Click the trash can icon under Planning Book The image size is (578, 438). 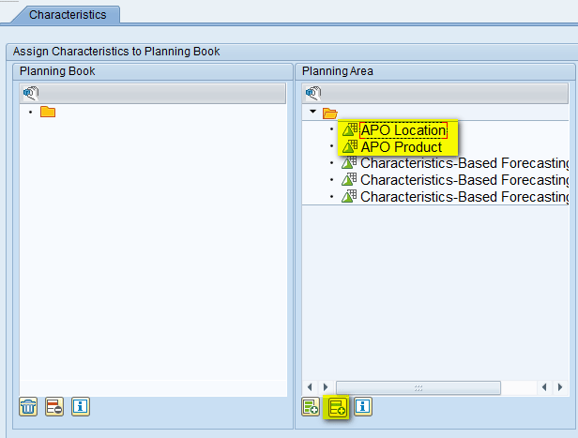pos(29,406)
